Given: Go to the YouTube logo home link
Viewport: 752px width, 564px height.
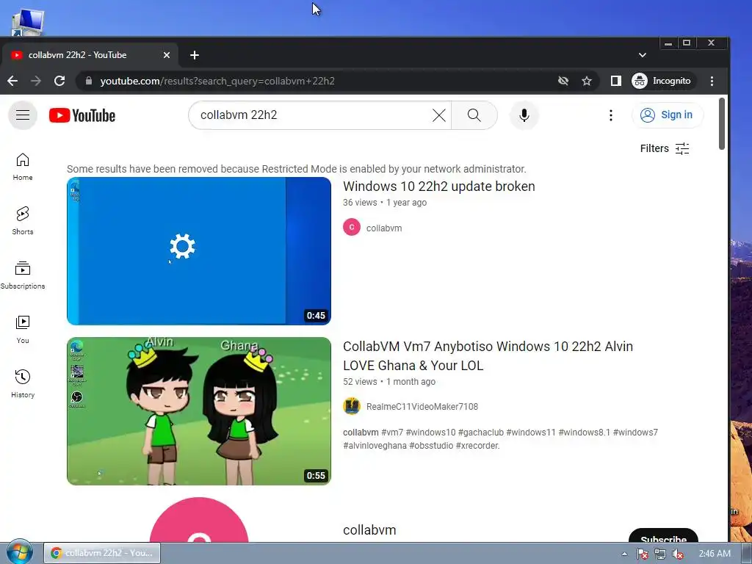Looking at the screenshot, I should point(82,115).
